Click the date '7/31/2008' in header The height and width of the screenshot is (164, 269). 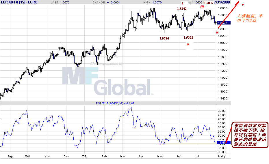(222, 2)
